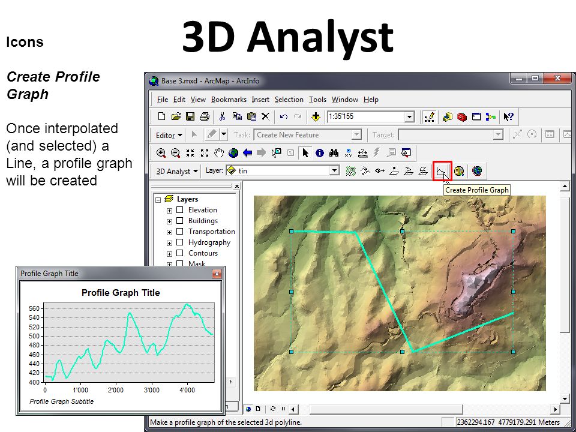The height and width of the screenshot is (432, 576).
Task: Check the Elevation layer checkbox
Action: (179, 210)
